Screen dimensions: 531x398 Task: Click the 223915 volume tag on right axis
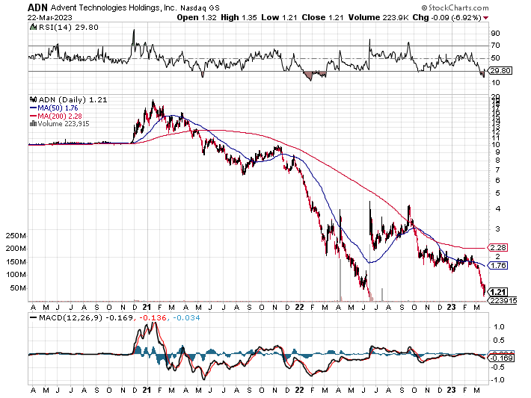click(x=503, y=300)
